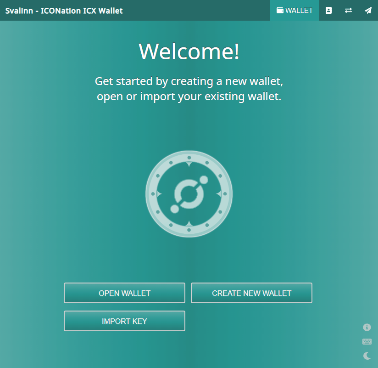This screenshot has width=378, height=368.
Task: Open the info circle icon
Action: point(367,327)
